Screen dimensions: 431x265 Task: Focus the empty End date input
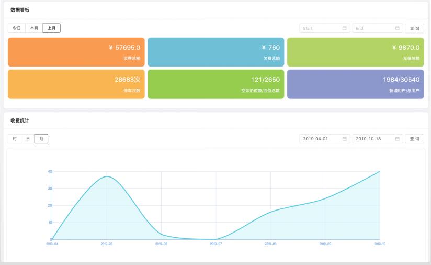pos(373,28)
